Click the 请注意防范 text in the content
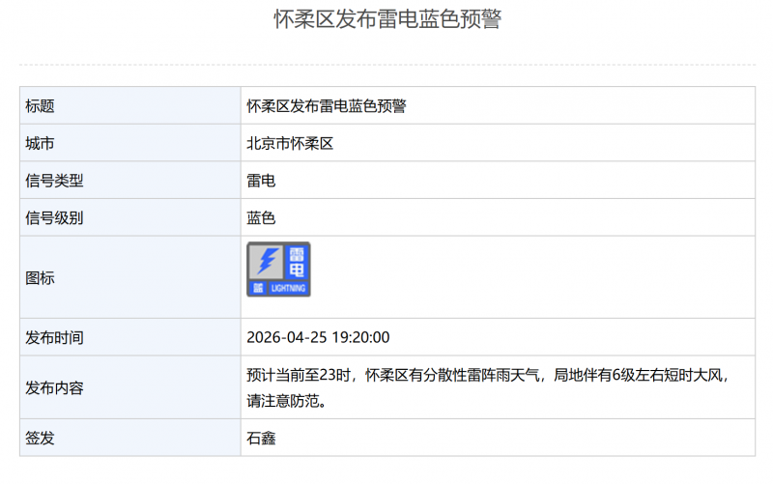 [x=285, y=400]
